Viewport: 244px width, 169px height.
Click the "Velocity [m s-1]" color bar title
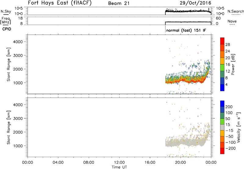239,128
